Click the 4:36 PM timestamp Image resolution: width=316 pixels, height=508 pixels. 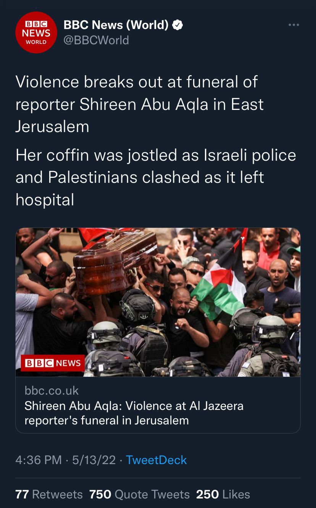tap(39, 460)
